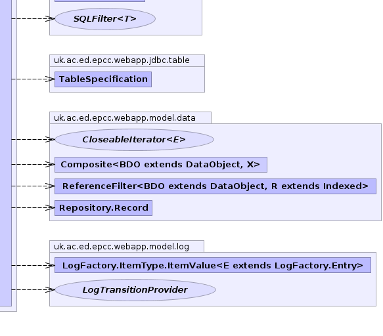Click the Repository.Record class box

103,208
